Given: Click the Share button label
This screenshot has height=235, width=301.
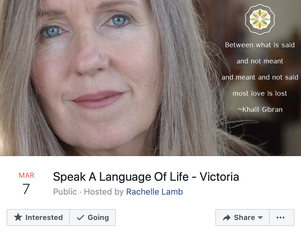Looking at the screenshot, I should pyautogui.click(x=244, y=218).
